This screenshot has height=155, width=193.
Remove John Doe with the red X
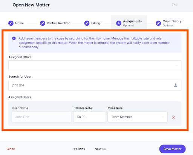(173, 117)
